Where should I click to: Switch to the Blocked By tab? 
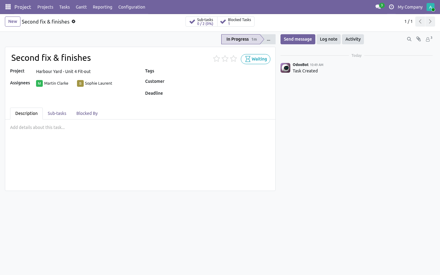tap(87, 113)
